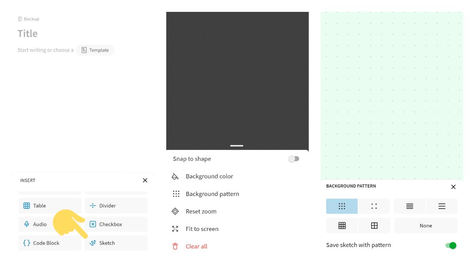Viewport: 475px width, 265px height.
Task: Select the small grid pattern tile
Action: (x=342, y=225)
